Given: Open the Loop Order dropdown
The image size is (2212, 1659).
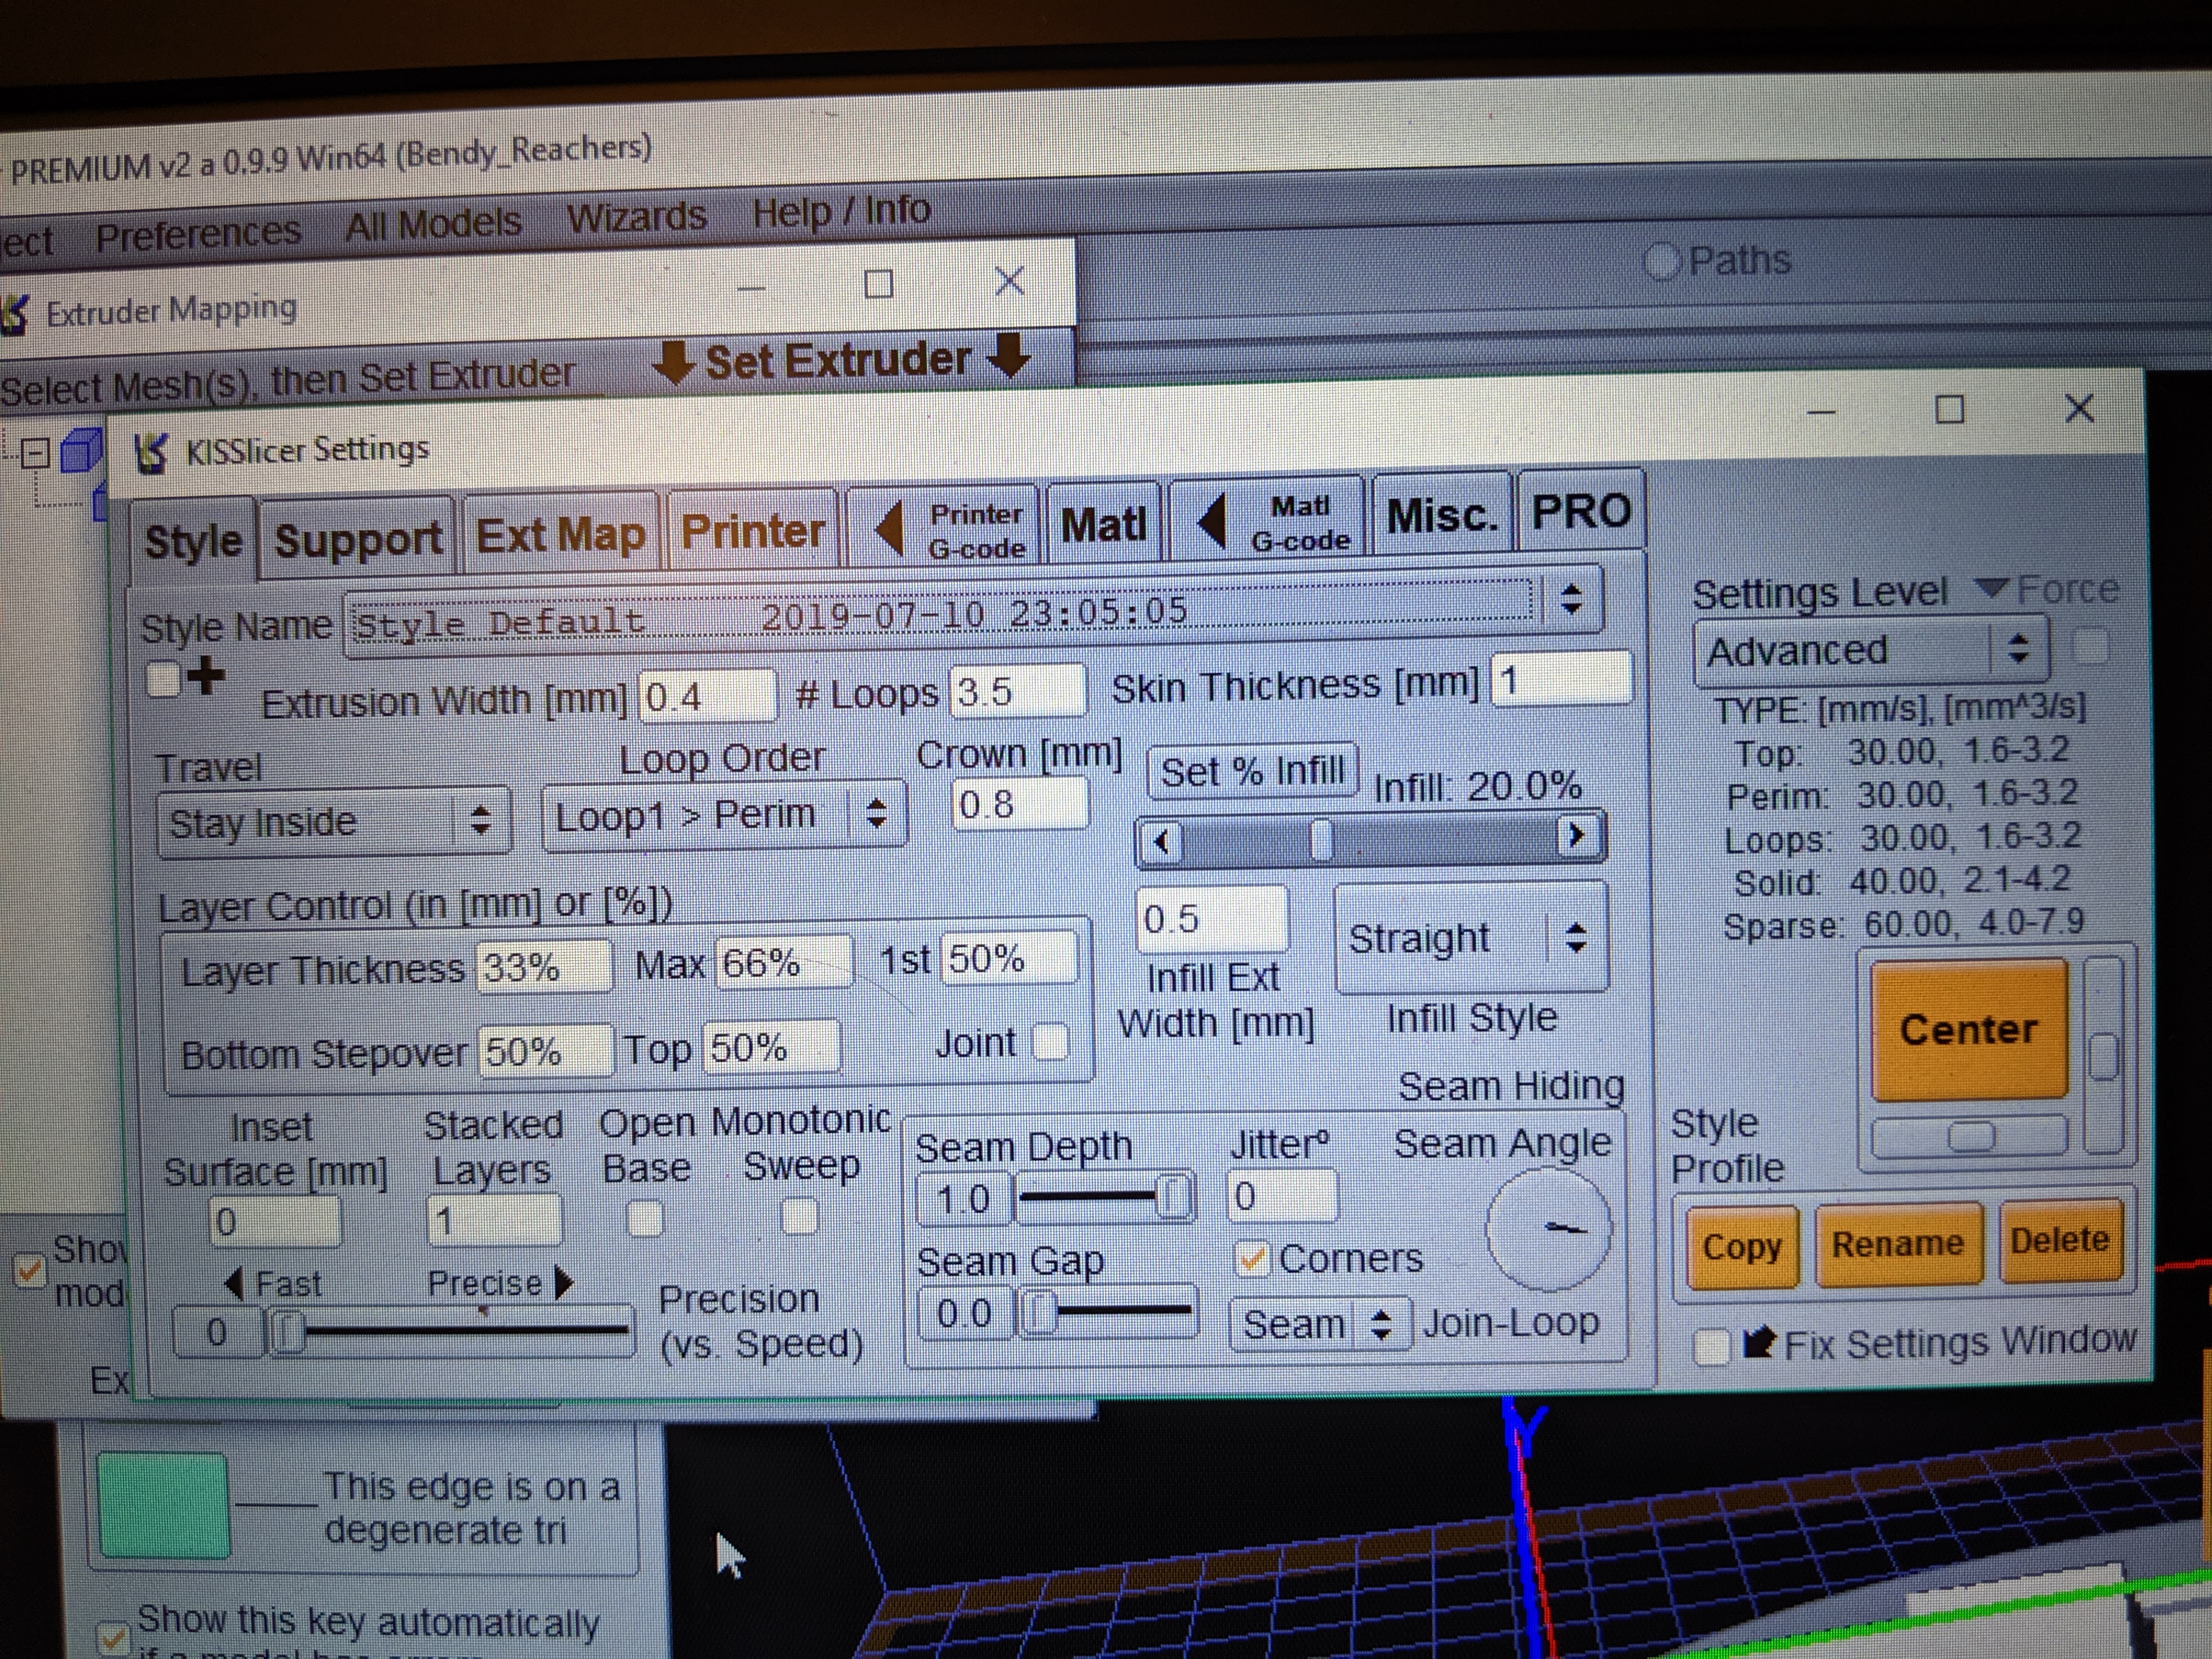Looking at the screenshot, I should click(724, 815).
